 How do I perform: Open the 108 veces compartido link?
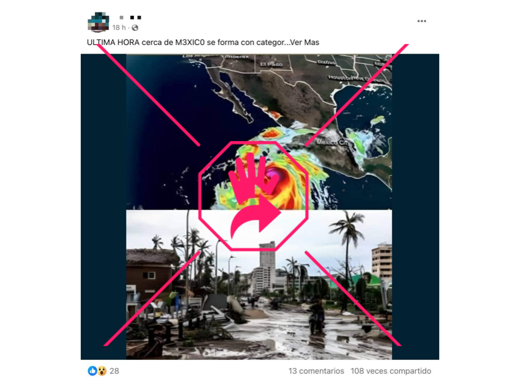click(x=391, y=371)
